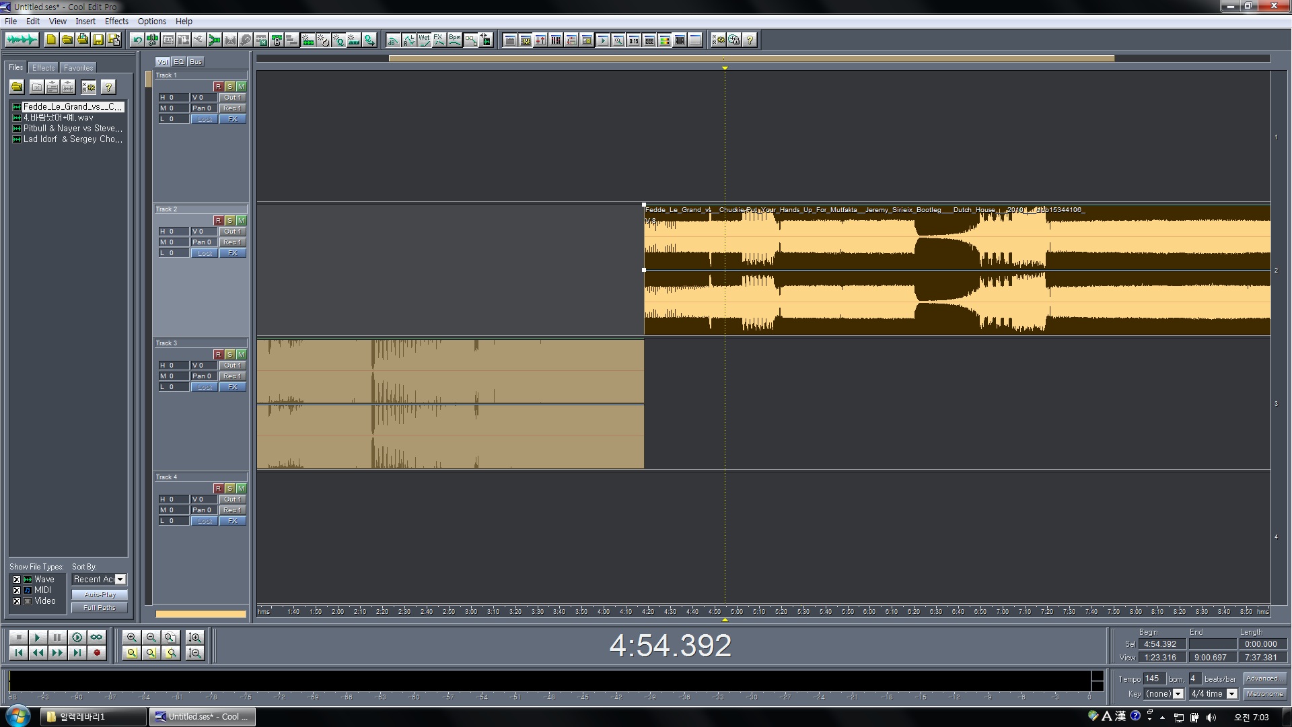Mute Track 1 with M button
This screenshot has width=1292, height=727.
tap(241, 86)
